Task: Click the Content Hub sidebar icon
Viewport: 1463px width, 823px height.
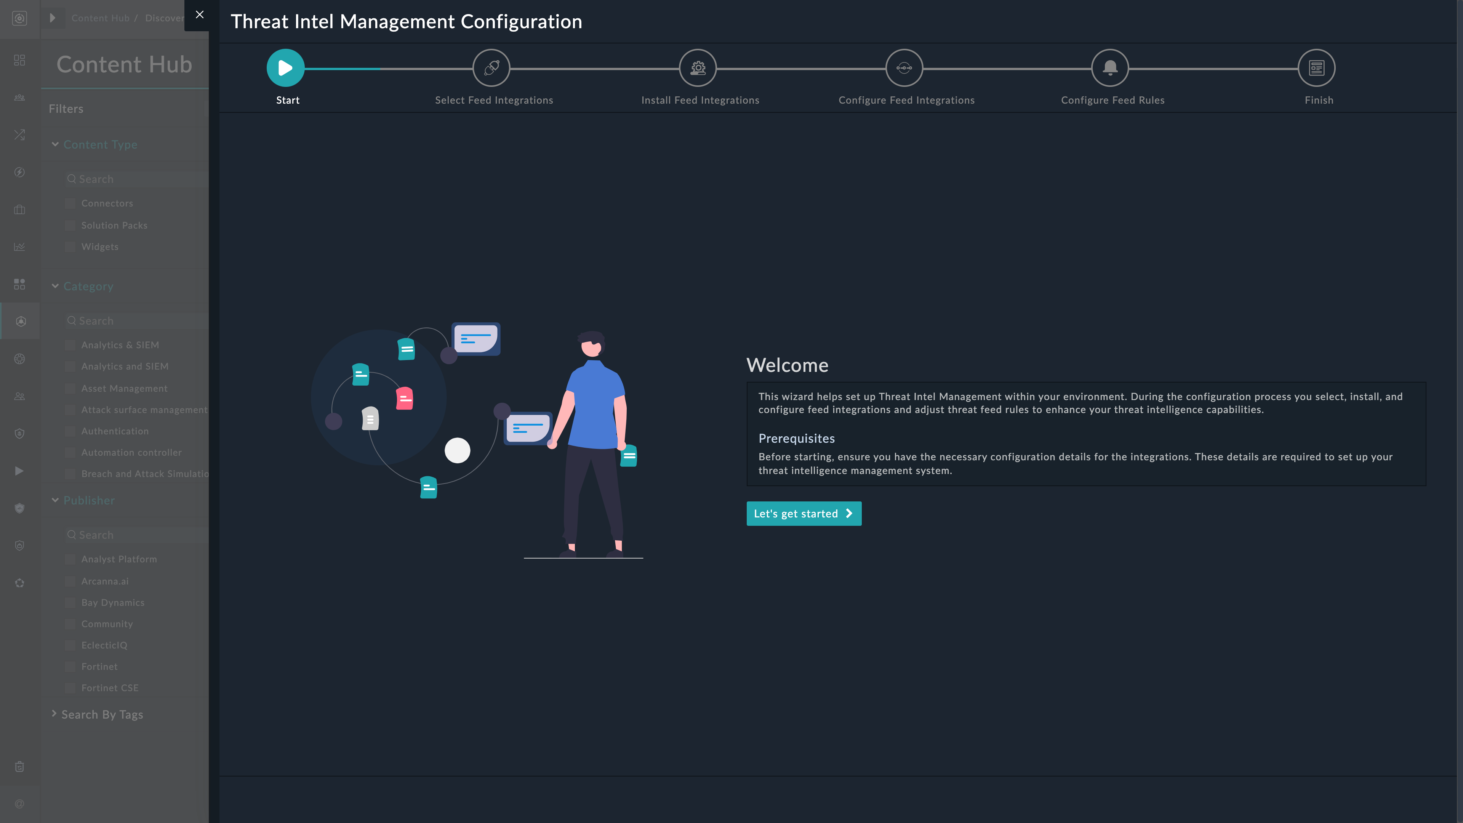Action: (20, 322)
